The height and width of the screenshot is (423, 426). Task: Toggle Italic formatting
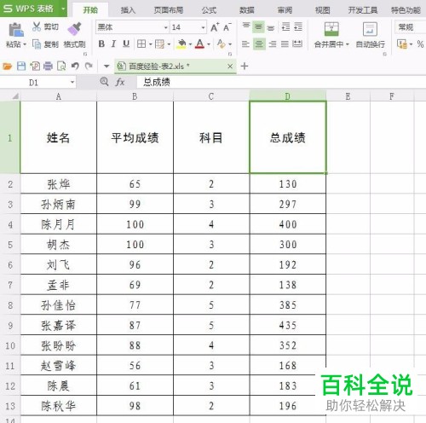pyautogui.click(x=113, y=43)
